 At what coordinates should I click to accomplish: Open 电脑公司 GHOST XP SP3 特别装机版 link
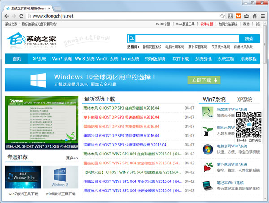(121, 136)
